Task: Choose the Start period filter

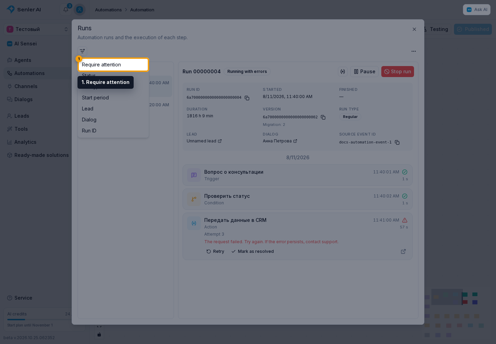Action: coord(113,98)
